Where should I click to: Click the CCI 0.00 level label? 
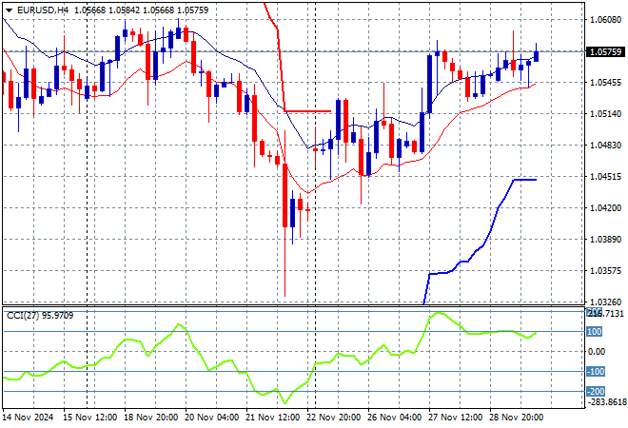point(597,352)
